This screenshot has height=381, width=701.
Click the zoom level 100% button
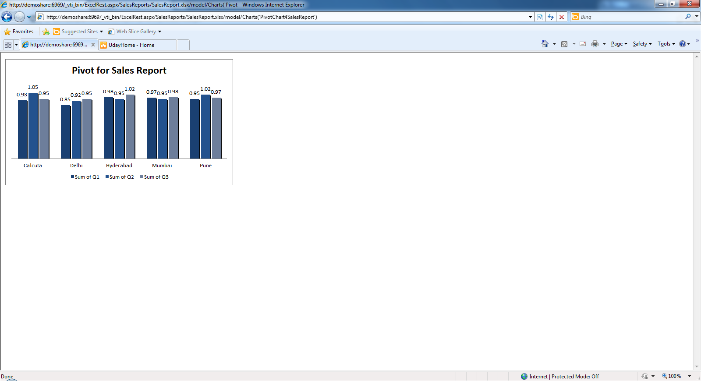click(x=671, y=376)
